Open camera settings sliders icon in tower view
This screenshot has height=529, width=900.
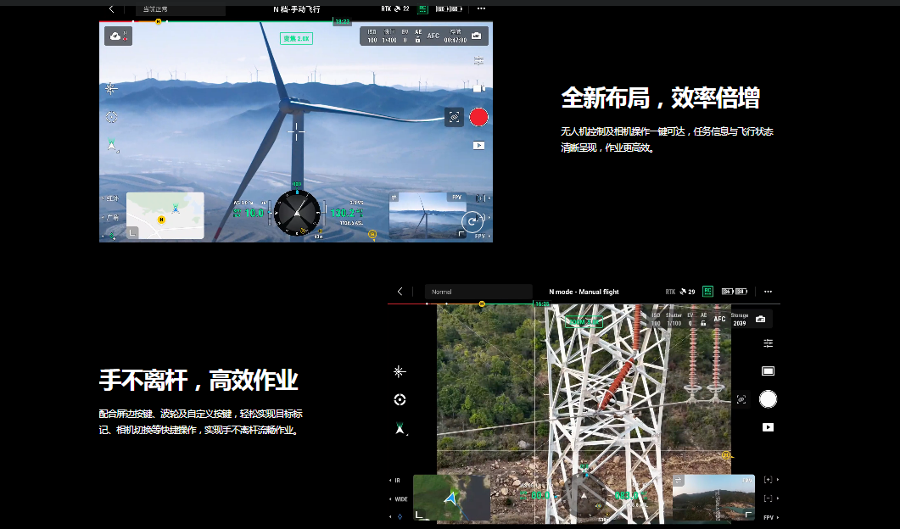coord(768,343)
